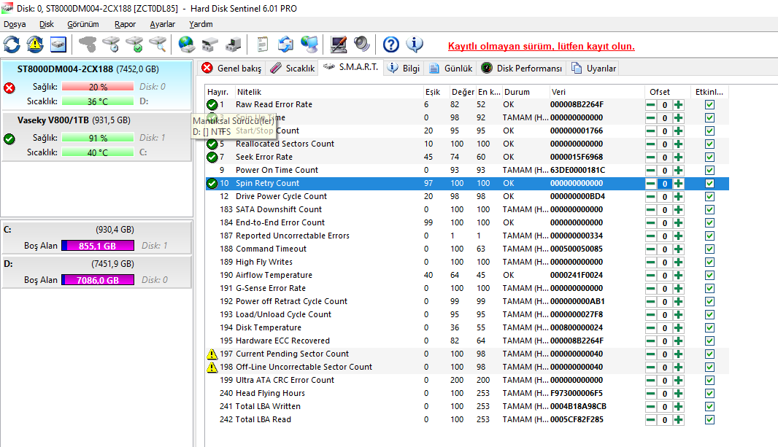Viewport: 778px width, 447px height.
Task: Open the Rapor menu
Action: click(125, 24)
